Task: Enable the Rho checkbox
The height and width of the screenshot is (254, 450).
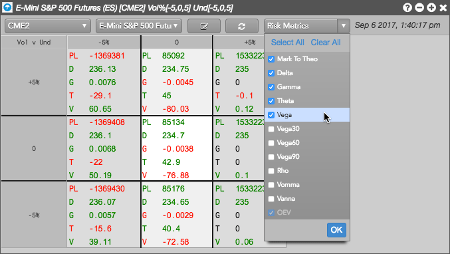Action: coord(271,171)
